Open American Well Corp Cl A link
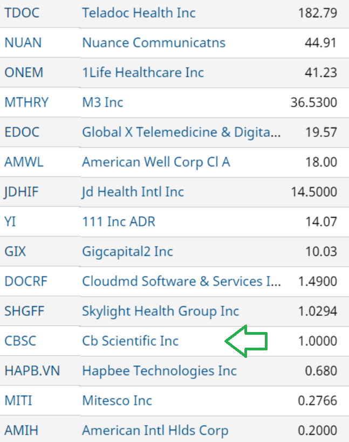The image size is (349, 442). click(x=156, y=162)
